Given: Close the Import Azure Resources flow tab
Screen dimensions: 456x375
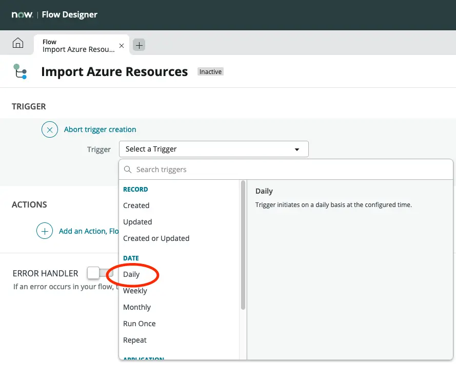Looking at the screenshot, I should [122, 46].
